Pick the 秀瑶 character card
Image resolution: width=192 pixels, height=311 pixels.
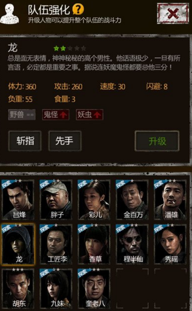[x=170, y=244]
